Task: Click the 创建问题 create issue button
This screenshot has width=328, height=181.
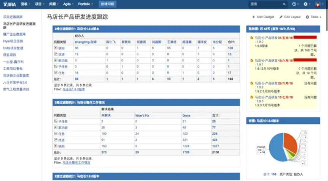Action: coord(108,4)
